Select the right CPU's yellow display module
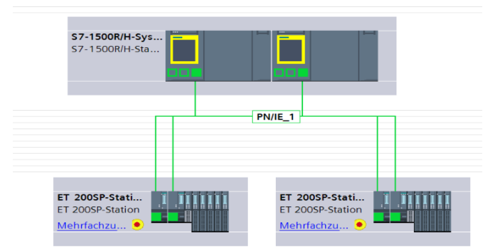The width and height of the screenshot is (493, 248). tap(291, 49)
